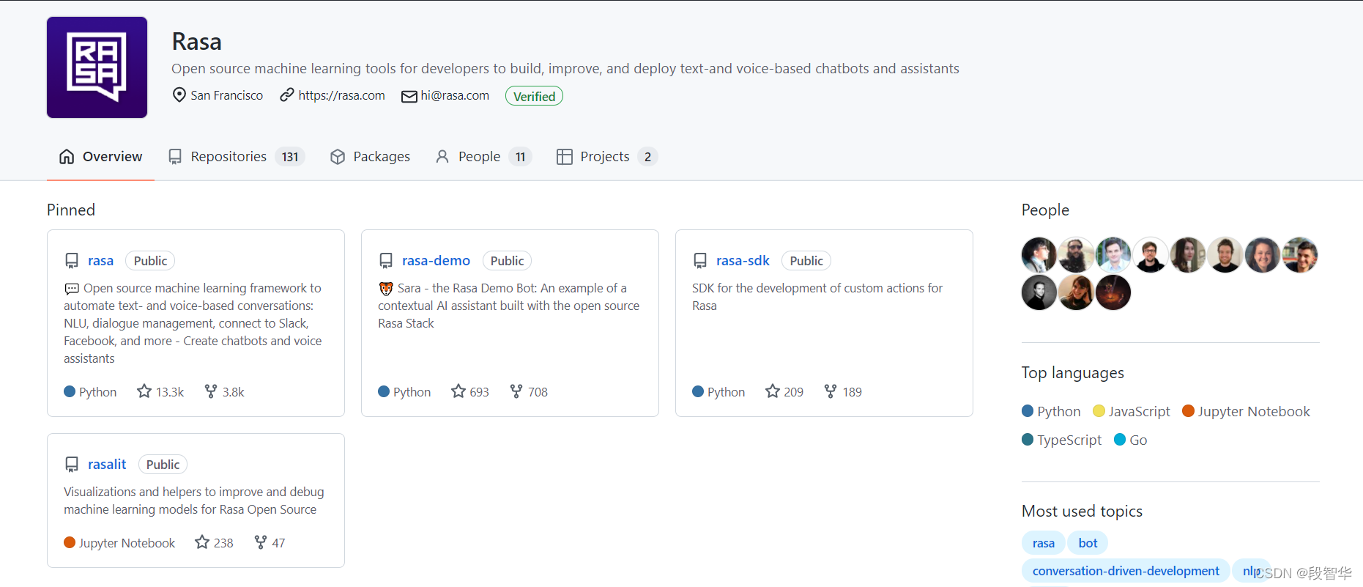Click the speech bubble emoji in rasa description
This screenshot has height=587, width=1363.
click(x=72, y=289)
